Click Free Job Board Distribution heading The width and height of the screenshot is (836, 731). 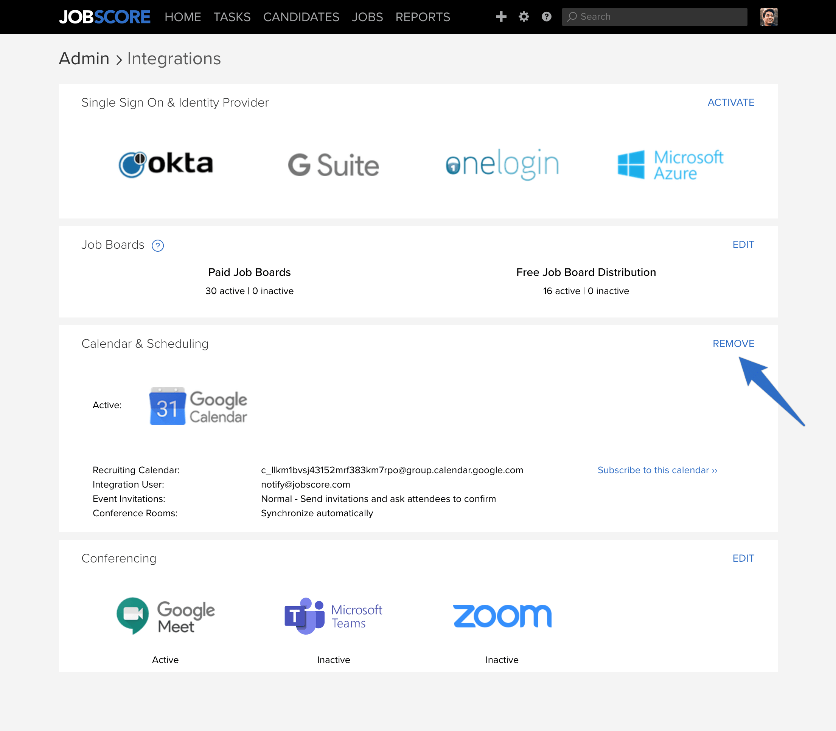point(586,273)
